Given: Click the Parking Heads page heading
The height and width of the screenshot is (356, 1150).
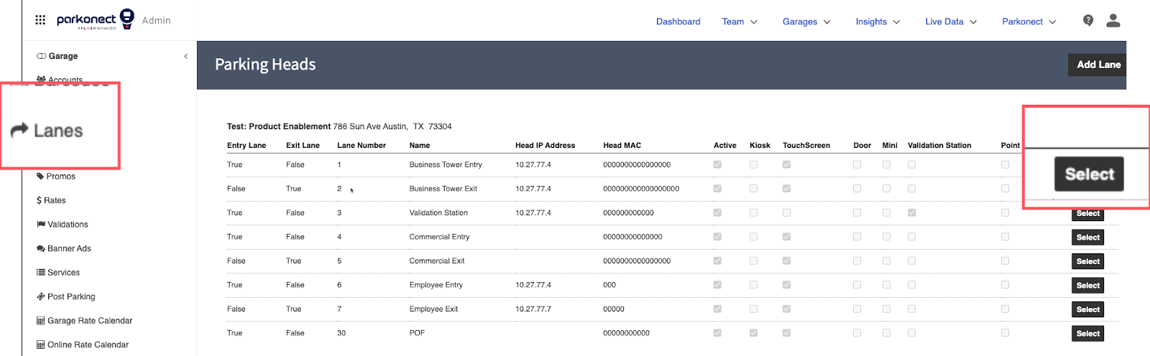Looking at the screenshot, I should [265, 65].
